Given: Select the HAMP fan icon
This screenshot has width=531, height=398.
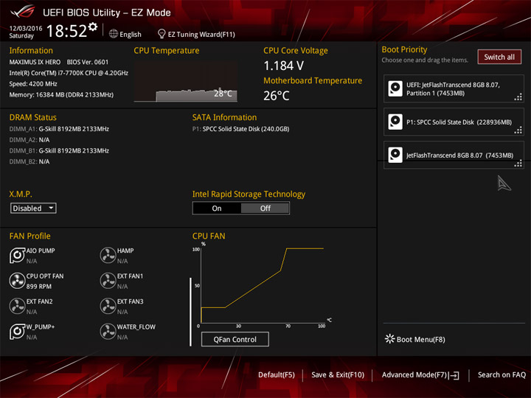Looking at the screenshot, I should point(108,256).
